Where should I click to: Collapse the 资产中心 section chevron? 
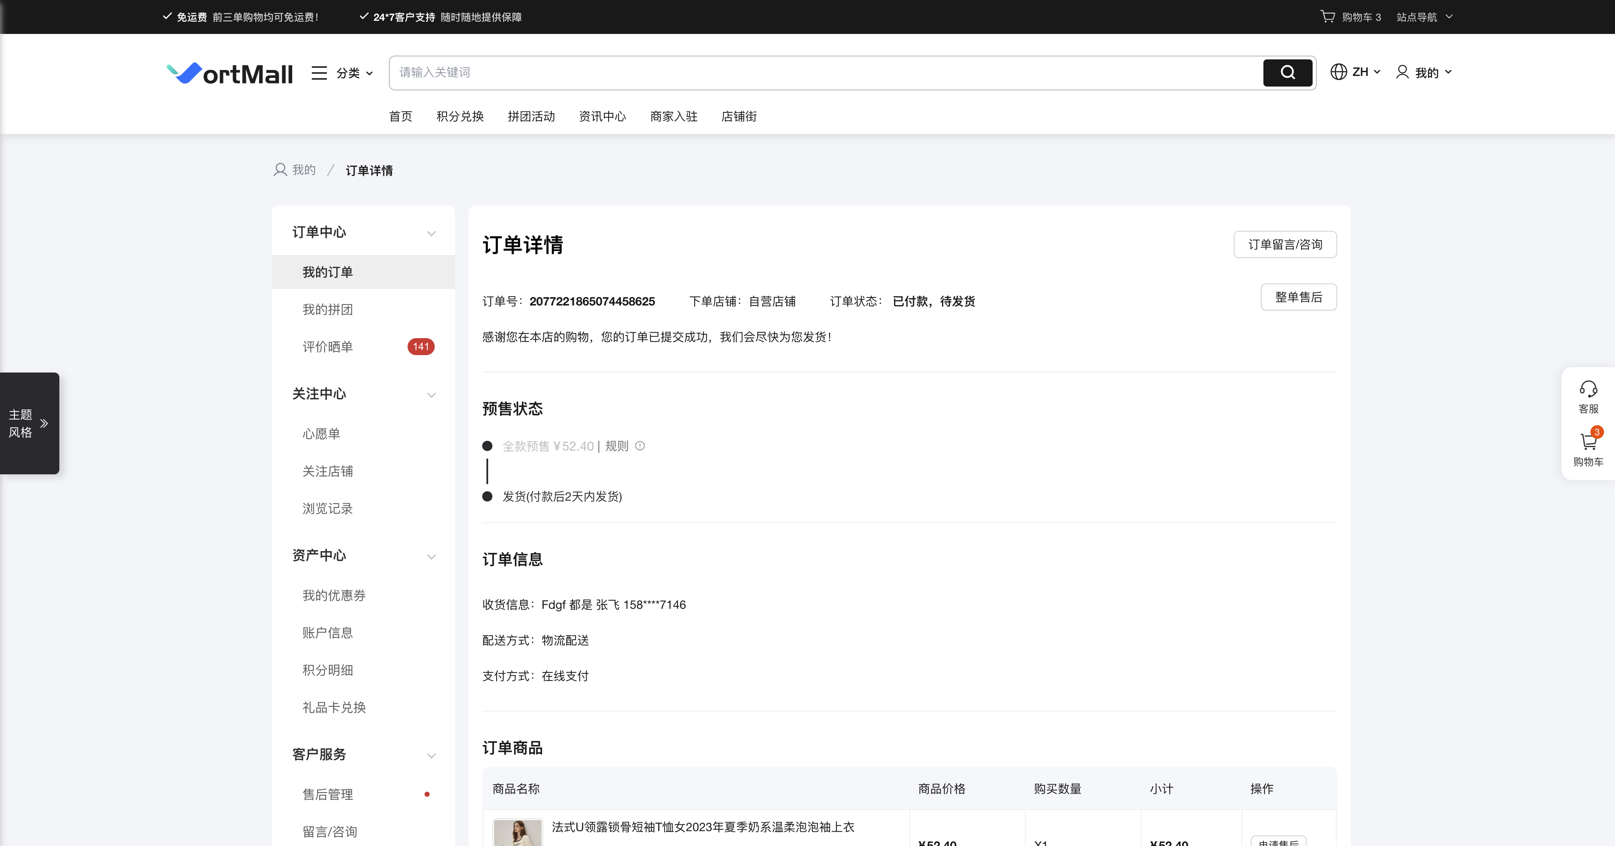[x=431, y=557]
